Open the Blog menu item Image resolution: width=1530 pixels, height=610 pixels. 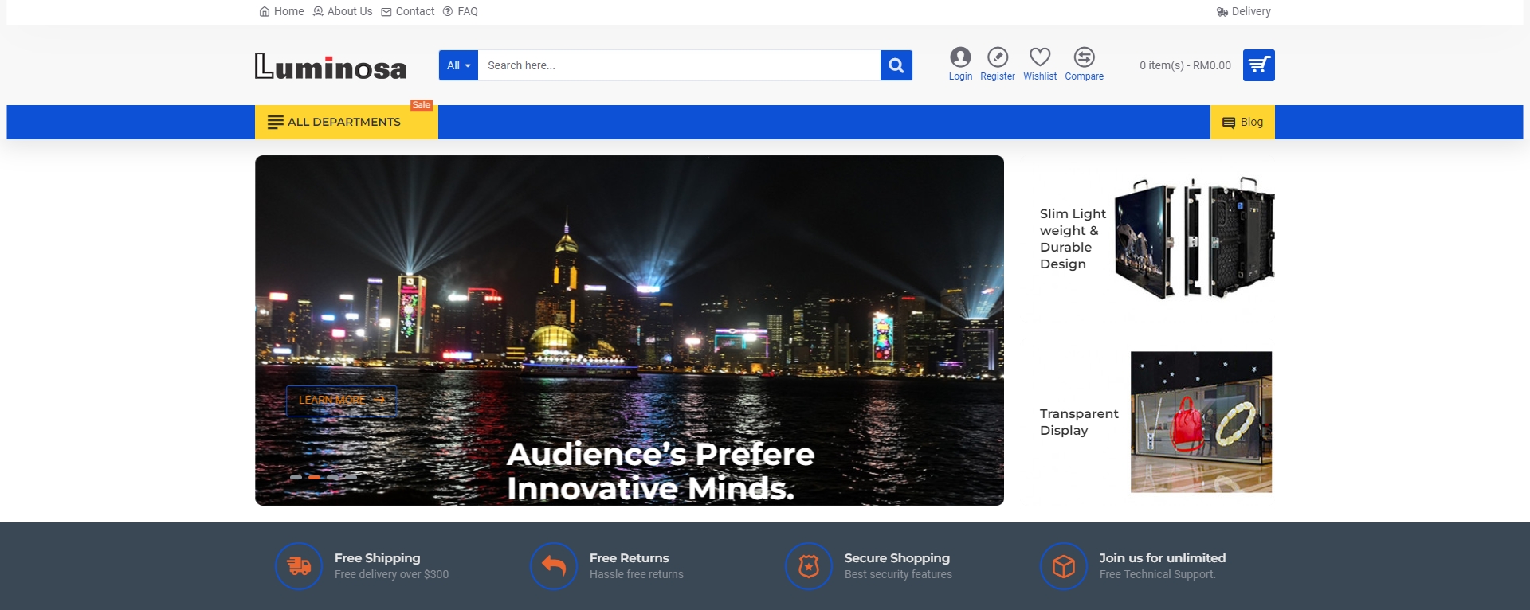pos(1242,122)
